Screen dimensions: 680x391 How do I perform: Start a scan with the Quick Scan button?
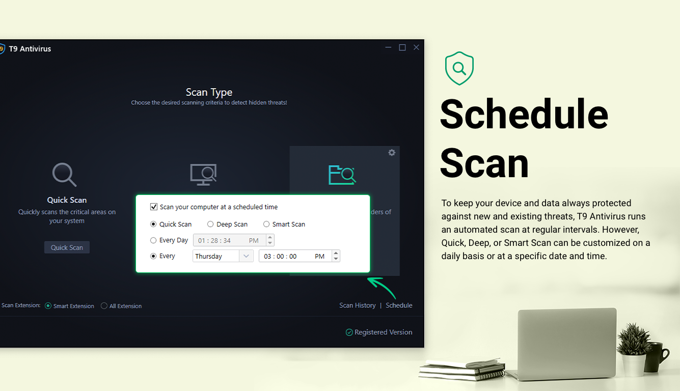tap(67, 247)
